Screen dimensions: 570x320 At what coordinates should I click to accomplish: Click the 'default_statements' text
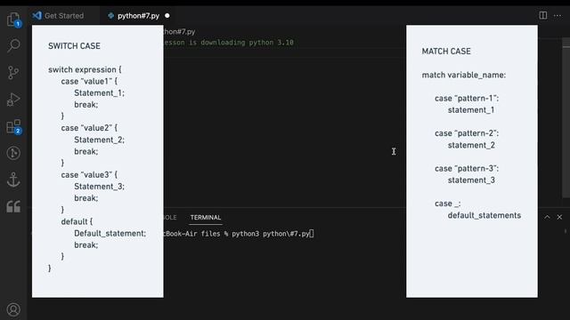point(484,215)
